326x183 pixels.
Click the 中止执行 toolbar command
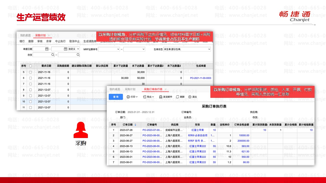coord(60,41)
